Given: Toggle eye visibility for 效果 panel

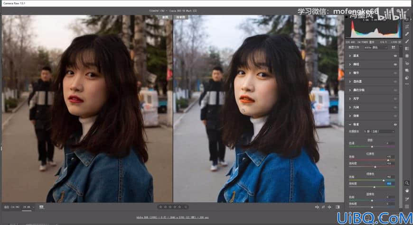Looking at the screenshot, I should coord(395,116).
